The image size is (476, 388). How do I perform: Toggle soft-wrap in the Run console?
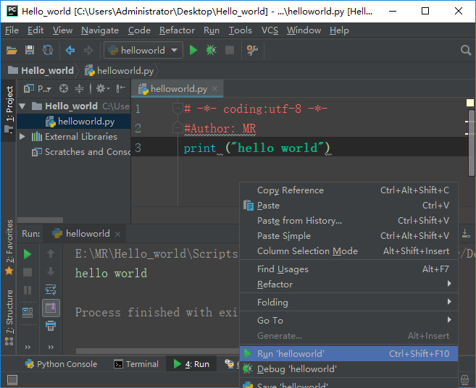(x=51, y=290)
